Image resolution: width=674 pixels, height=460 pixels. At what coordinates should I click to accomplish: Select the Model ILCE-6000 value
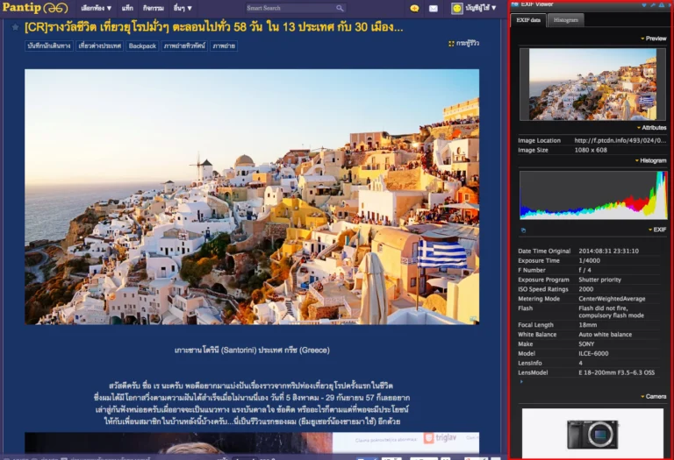coord(593,354)
